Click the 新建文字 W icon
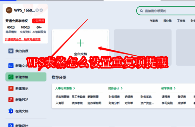The image size is (195, 127). click(11, 66)
